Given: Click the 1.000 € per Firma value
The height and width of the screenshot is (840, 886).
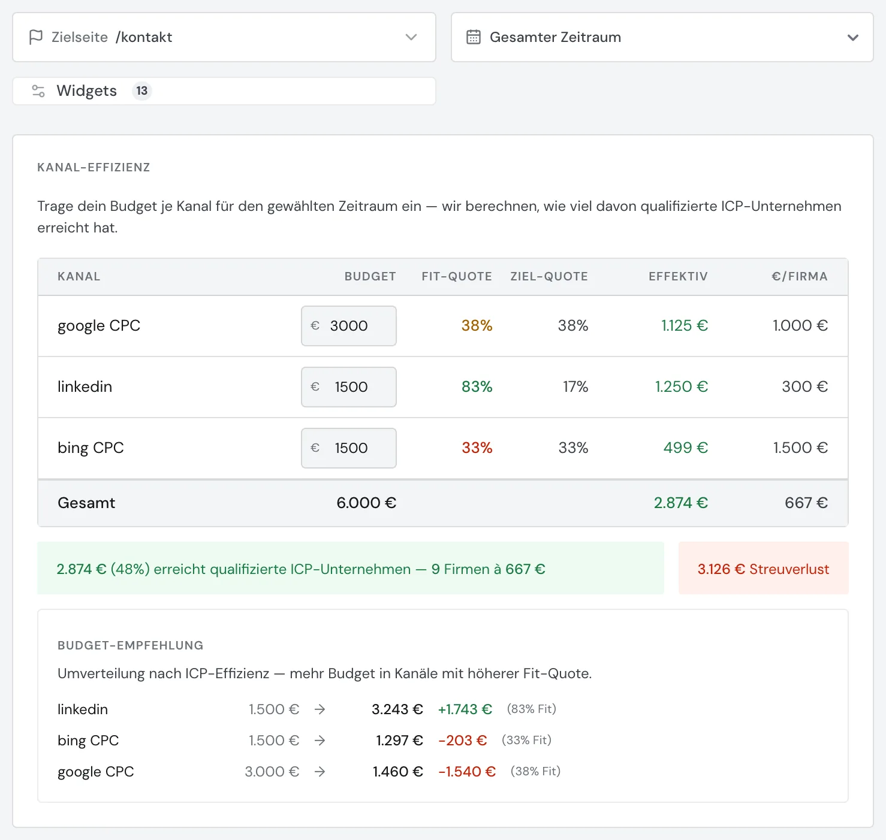Looking at the screenshot, I should click(x=800, y=326).
